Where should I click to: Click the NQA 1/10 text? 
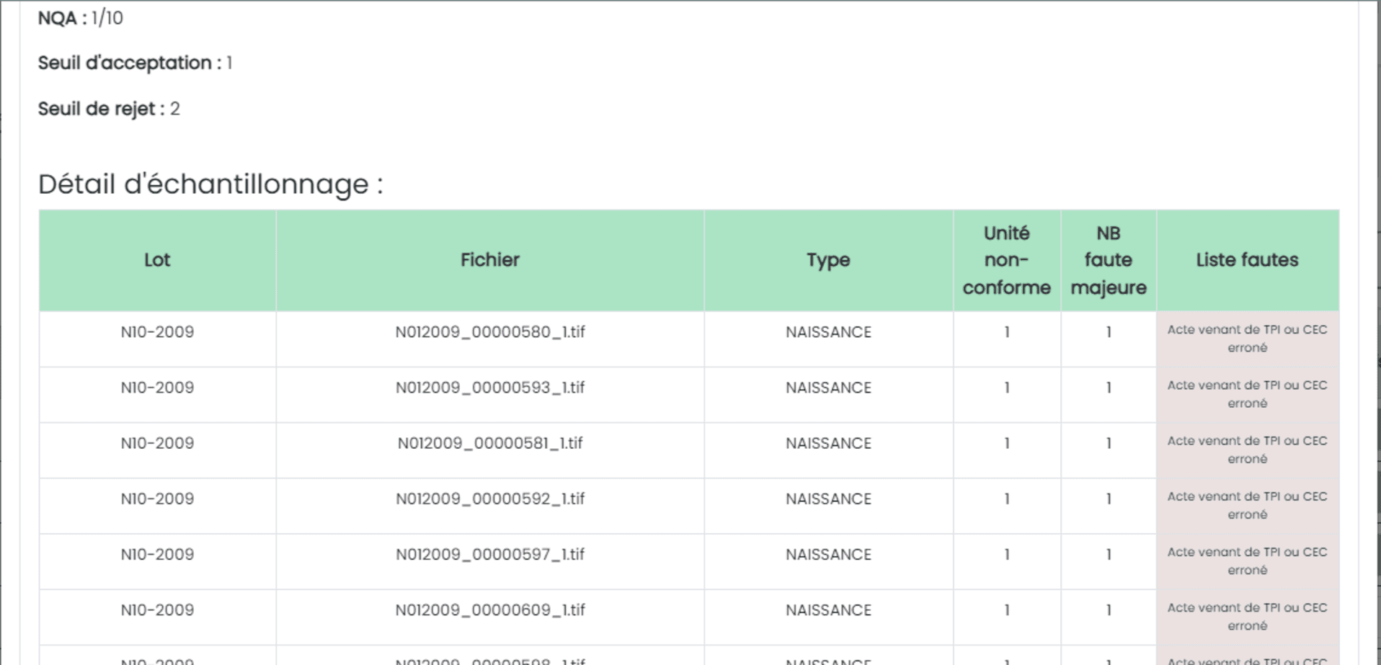tap(80, 18)
